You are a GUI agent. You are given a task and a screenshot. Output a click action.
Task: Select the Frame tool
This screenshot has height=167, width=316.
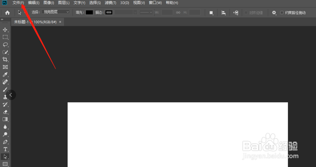pyautogui.click(x=5, y=67)
